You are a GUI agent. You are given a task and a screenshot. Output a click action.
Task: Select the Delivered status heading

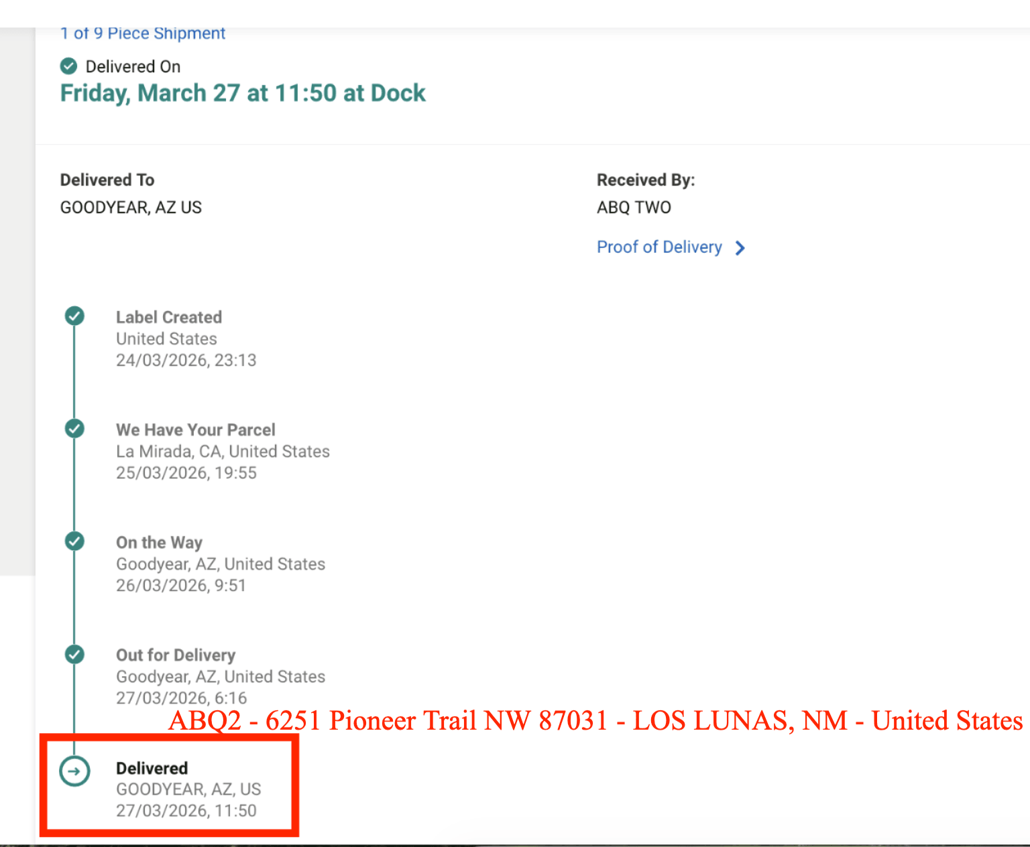[152, 768]
